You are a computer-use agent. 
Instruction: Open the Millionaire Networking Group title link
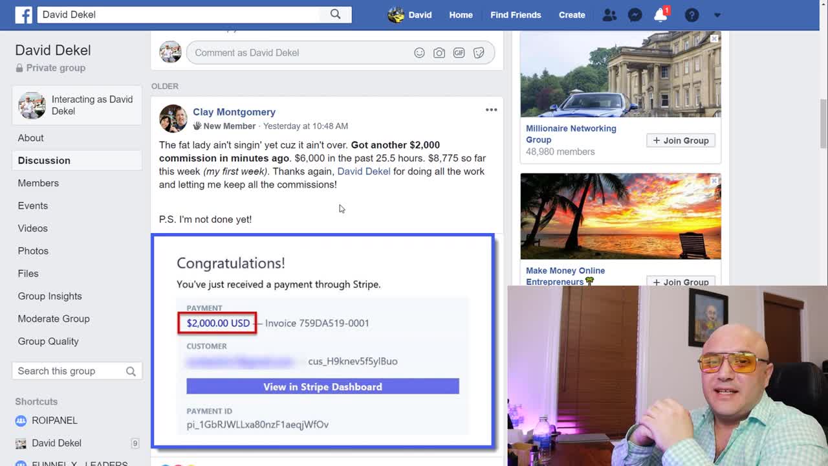pos(571,134)
